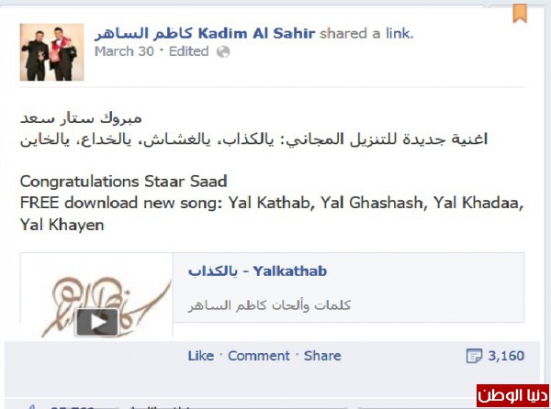View edit history via Edited label
This screenshot has width=551, height=409.
tap(188, 51)
